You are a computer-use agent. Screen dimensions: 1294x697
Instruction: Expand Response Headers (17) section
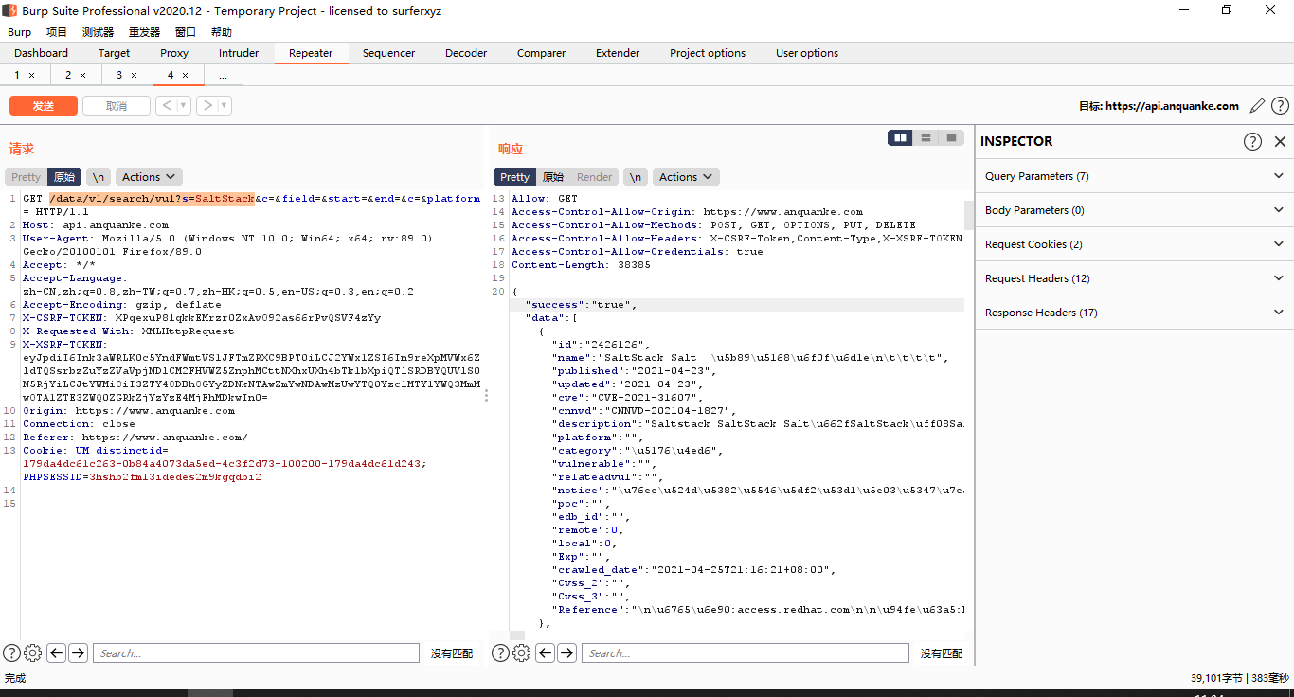[x=1135, y=313]
